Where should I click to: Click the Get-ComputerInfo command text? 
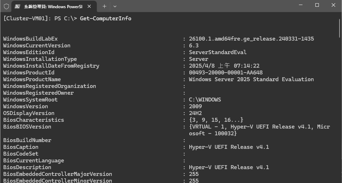pyautogui.click(x=106, y=19)
